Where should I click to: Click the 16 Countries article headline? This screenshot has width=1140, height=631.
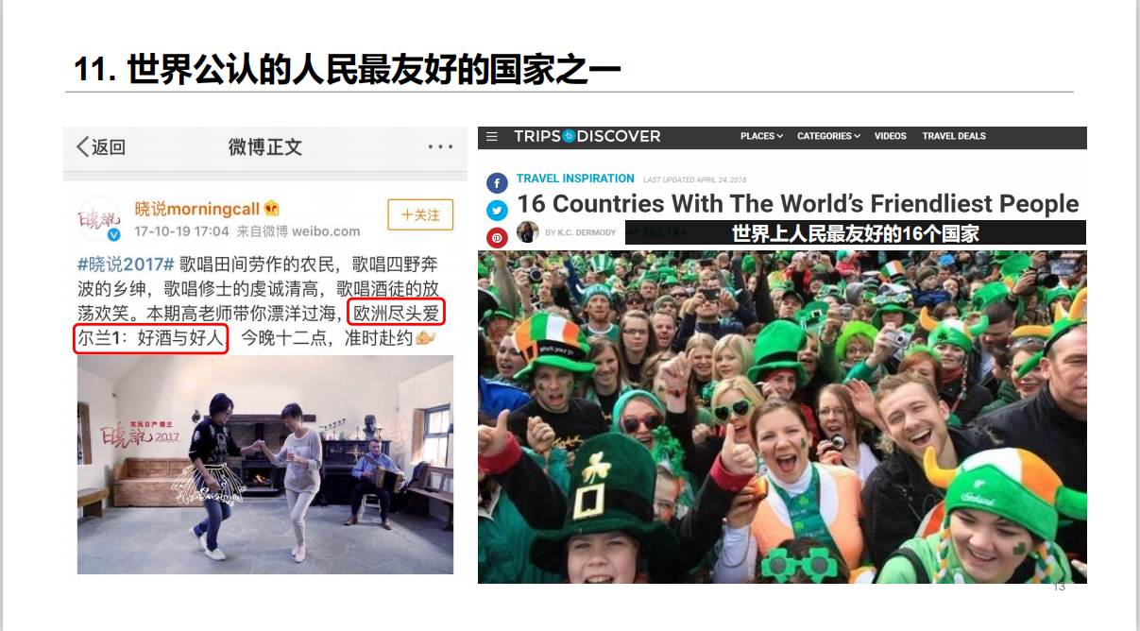pos(798,204)
